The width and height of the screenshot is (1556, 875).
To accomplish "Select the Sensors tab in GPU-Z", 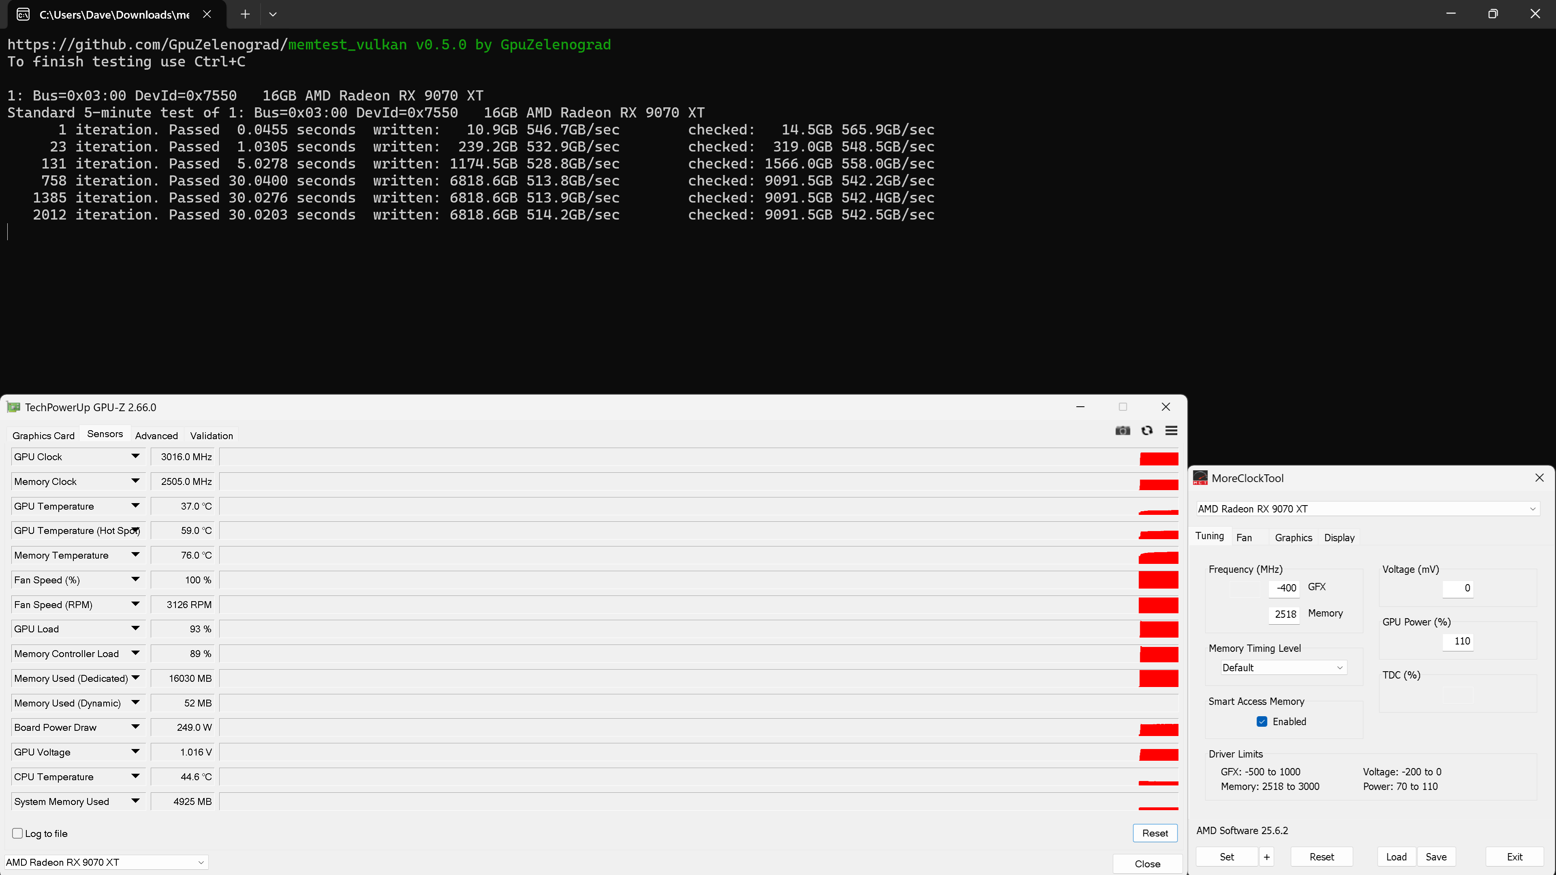I will click(x=105, y=434).
